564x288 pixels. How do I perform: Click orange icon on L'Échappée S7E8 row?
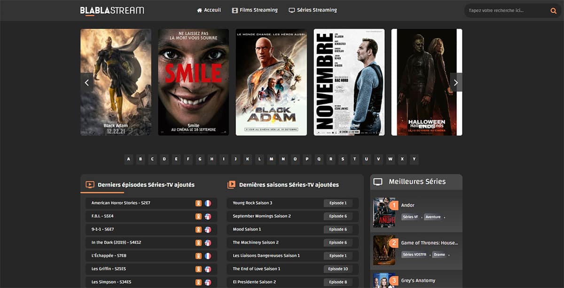(199, 256)
